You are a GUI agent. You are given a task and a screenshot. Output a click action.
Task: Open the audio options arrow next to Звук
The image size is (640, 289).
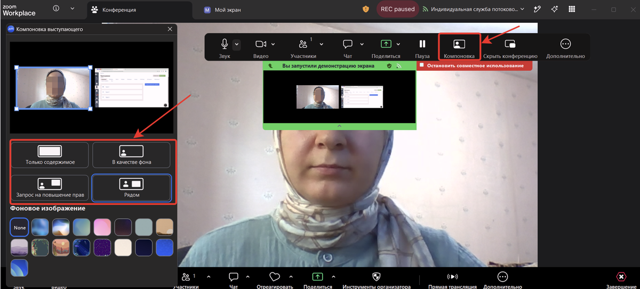point(237,44)
